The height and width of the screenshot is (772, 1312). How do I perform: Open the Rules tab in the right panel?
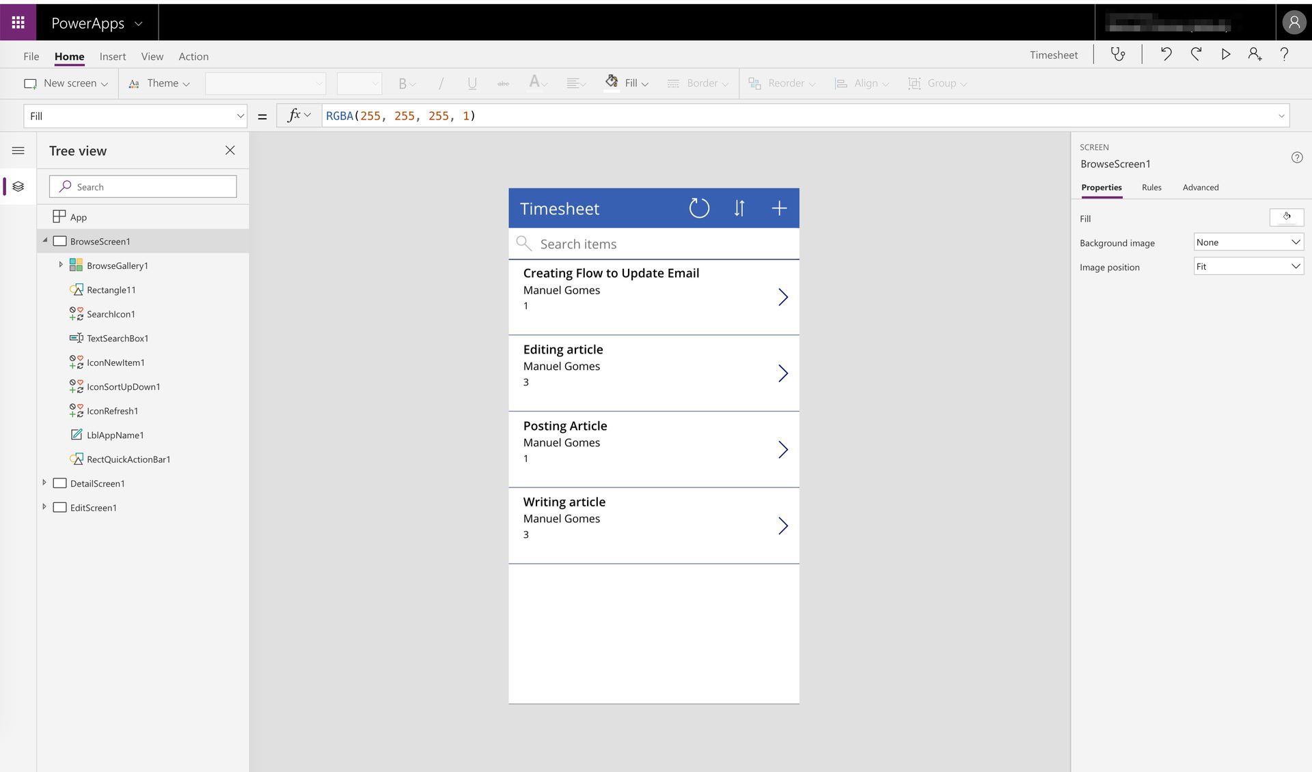click(x=1151, y=187)
